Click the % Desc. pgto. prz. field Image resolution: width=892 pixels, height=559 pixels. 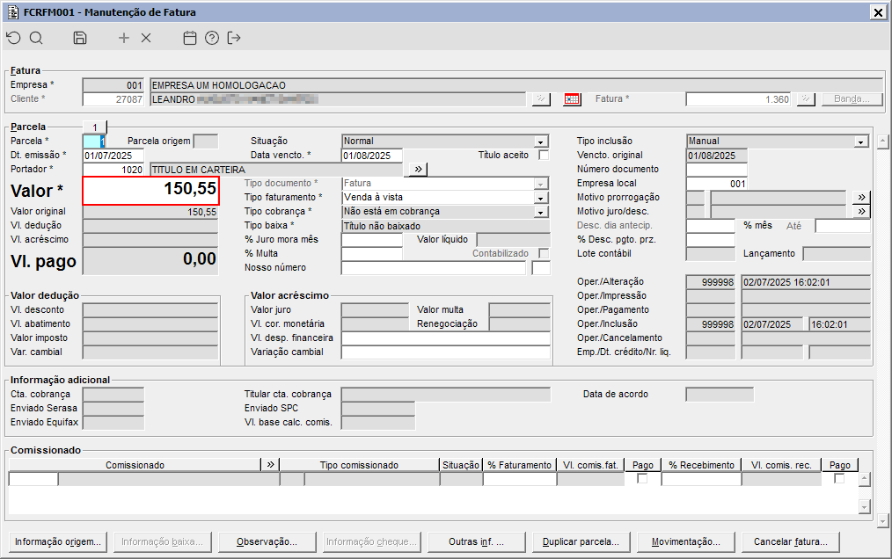711,239
